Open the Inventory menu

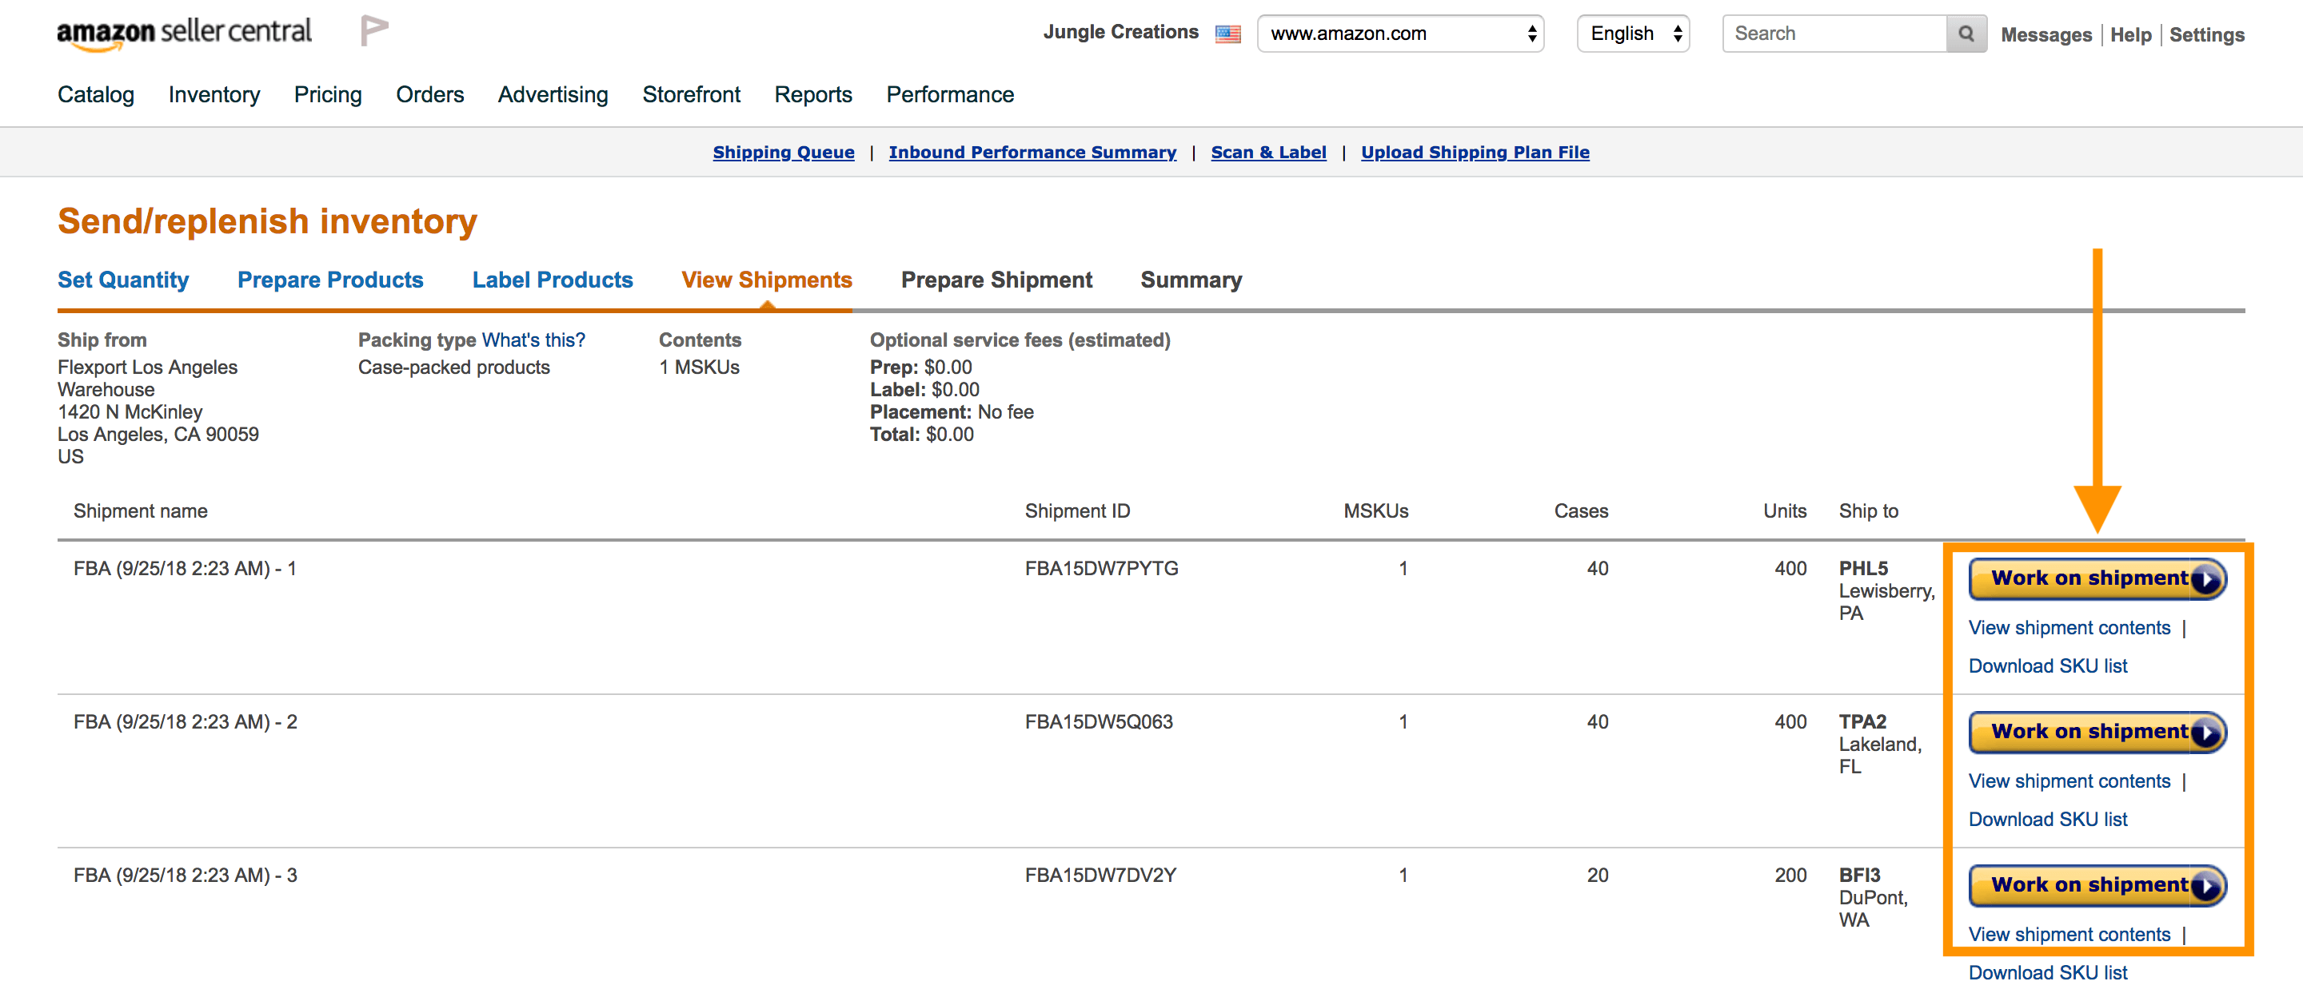click(214, 94)
